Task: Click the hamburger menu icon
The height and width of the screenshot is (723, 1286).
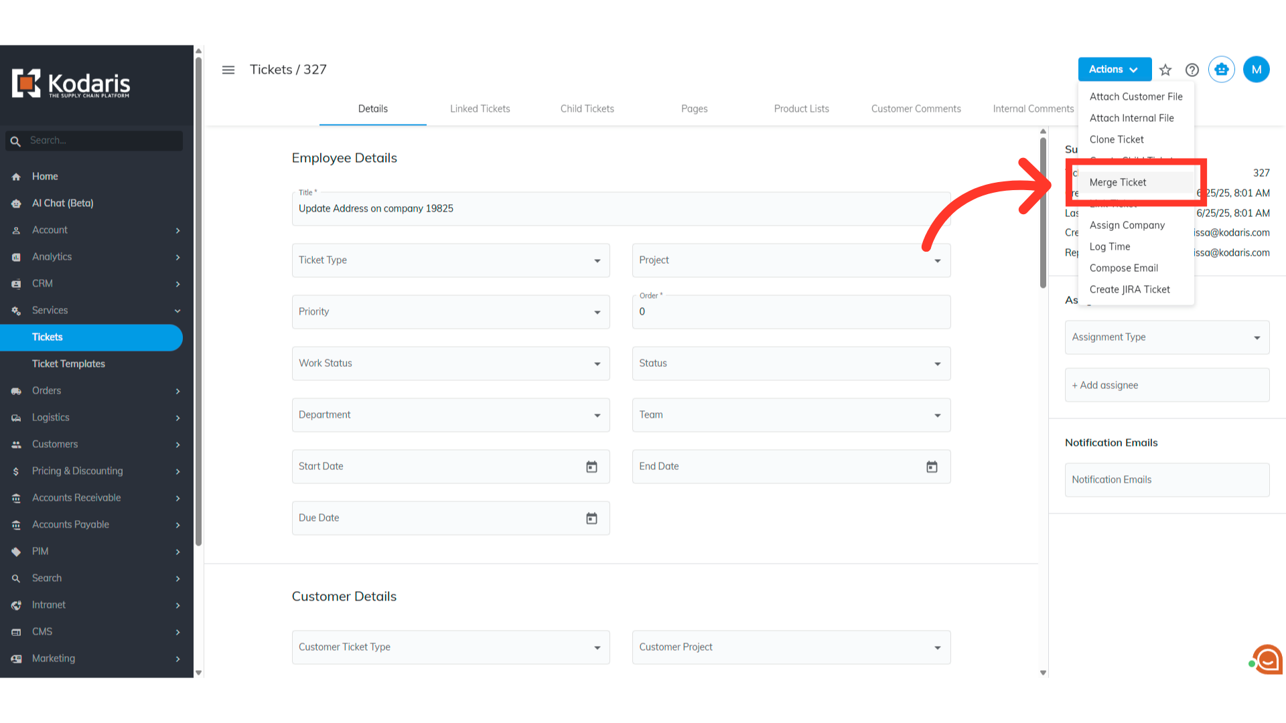Action: coord(228,70)
